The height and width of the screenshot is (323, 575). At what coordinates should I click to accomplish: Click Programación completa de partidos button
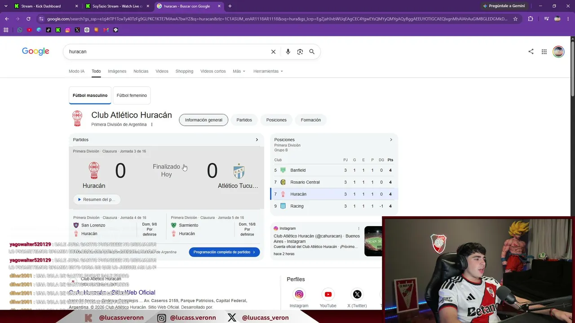click(x=224, y=252)
